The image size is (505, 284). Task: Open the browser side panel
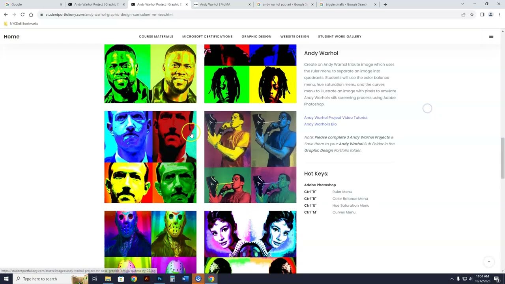point(482,15)
